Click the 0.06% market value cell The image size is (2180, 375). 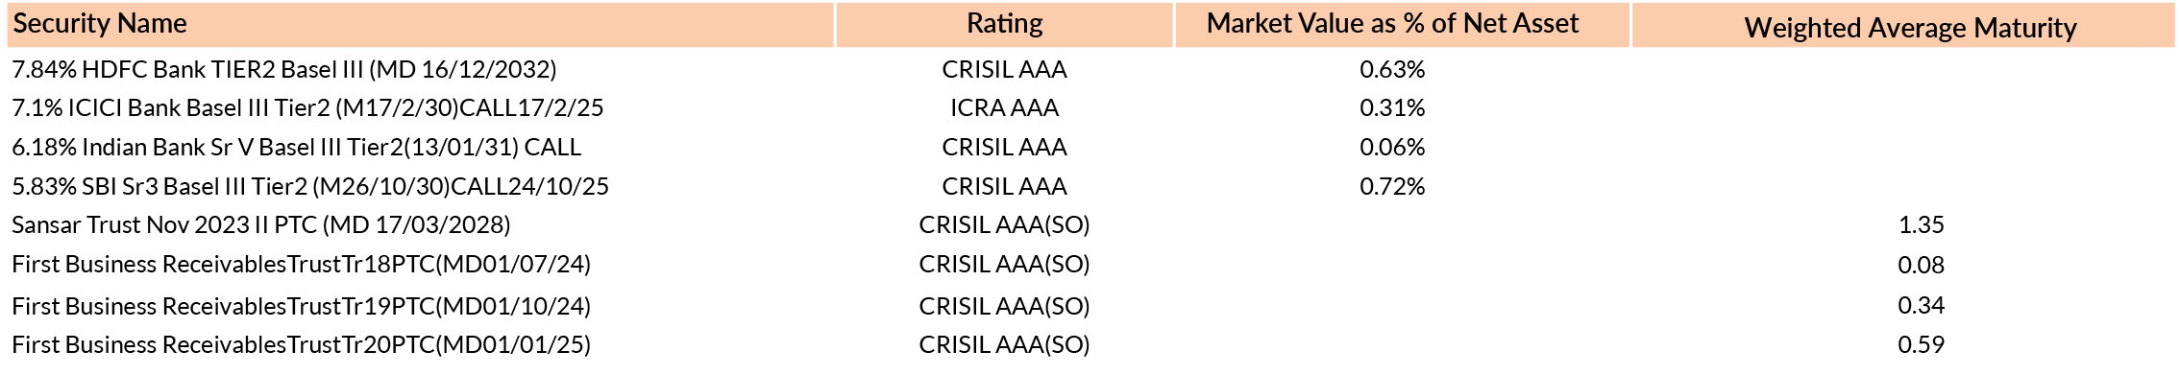click(x=1392, y=147)
